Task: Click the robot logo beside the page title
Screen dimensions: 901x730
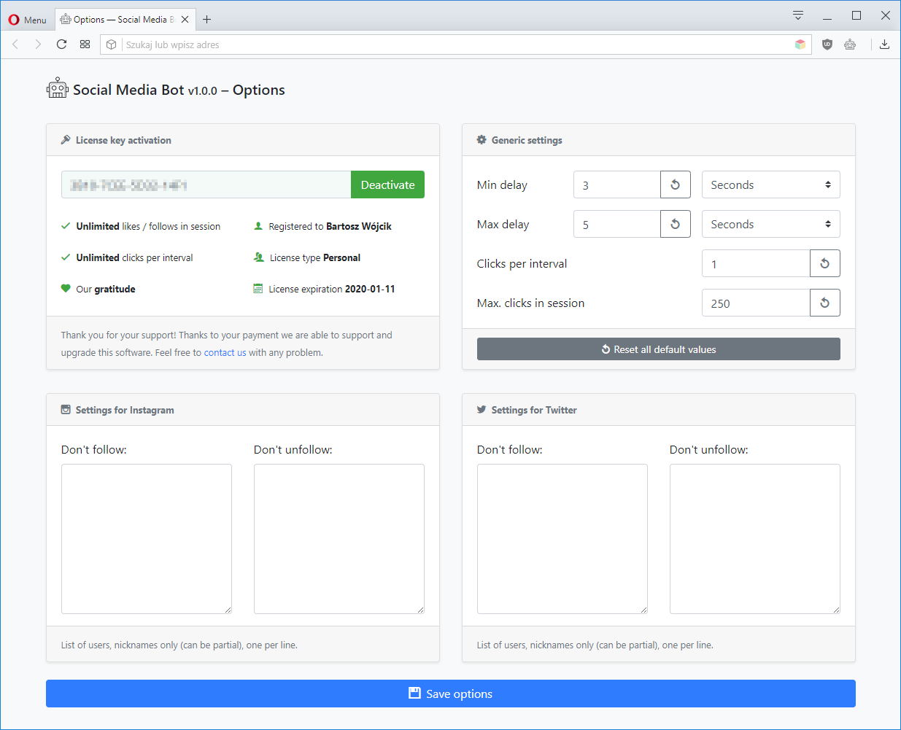Action: pos(57,88)
